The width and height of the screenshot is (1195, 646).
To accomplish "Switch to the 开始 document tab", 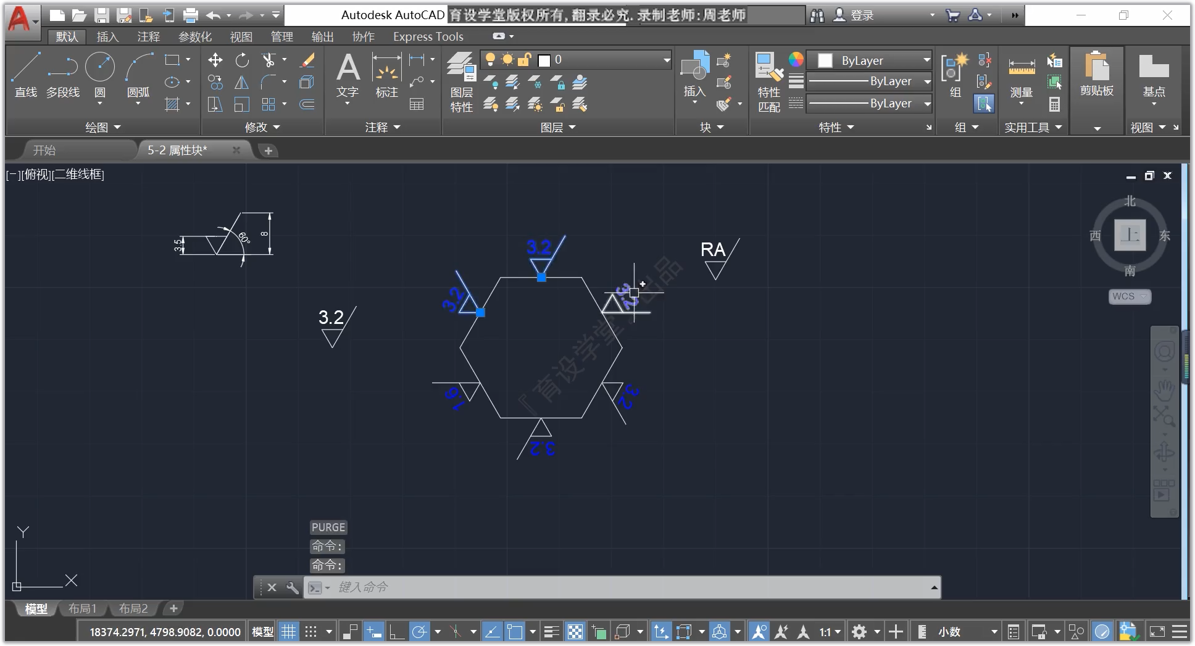I will pyautogui.click(x=44, y=151).
